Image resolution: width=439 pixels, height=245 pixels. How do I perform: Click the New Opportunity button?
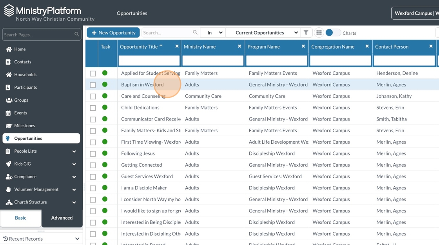tap(113, 33)
